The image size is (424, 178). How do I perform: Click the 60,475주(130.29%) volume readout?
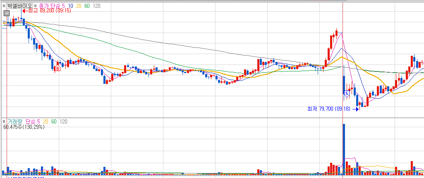click(x=24, y=127)
